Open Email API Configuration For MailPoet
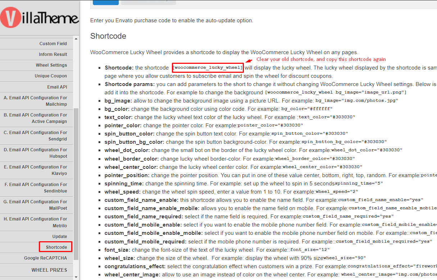 tap(36, 205)
